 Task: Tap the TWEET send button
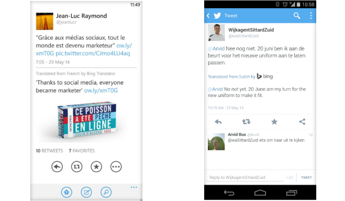(x=306, y=178)
